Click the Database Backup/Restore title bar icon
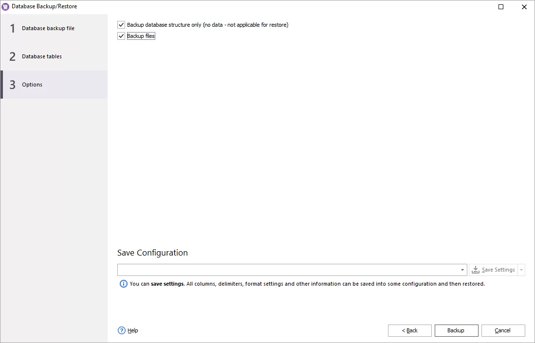Screen dimensions: 535x343 [x=6, y=6]
